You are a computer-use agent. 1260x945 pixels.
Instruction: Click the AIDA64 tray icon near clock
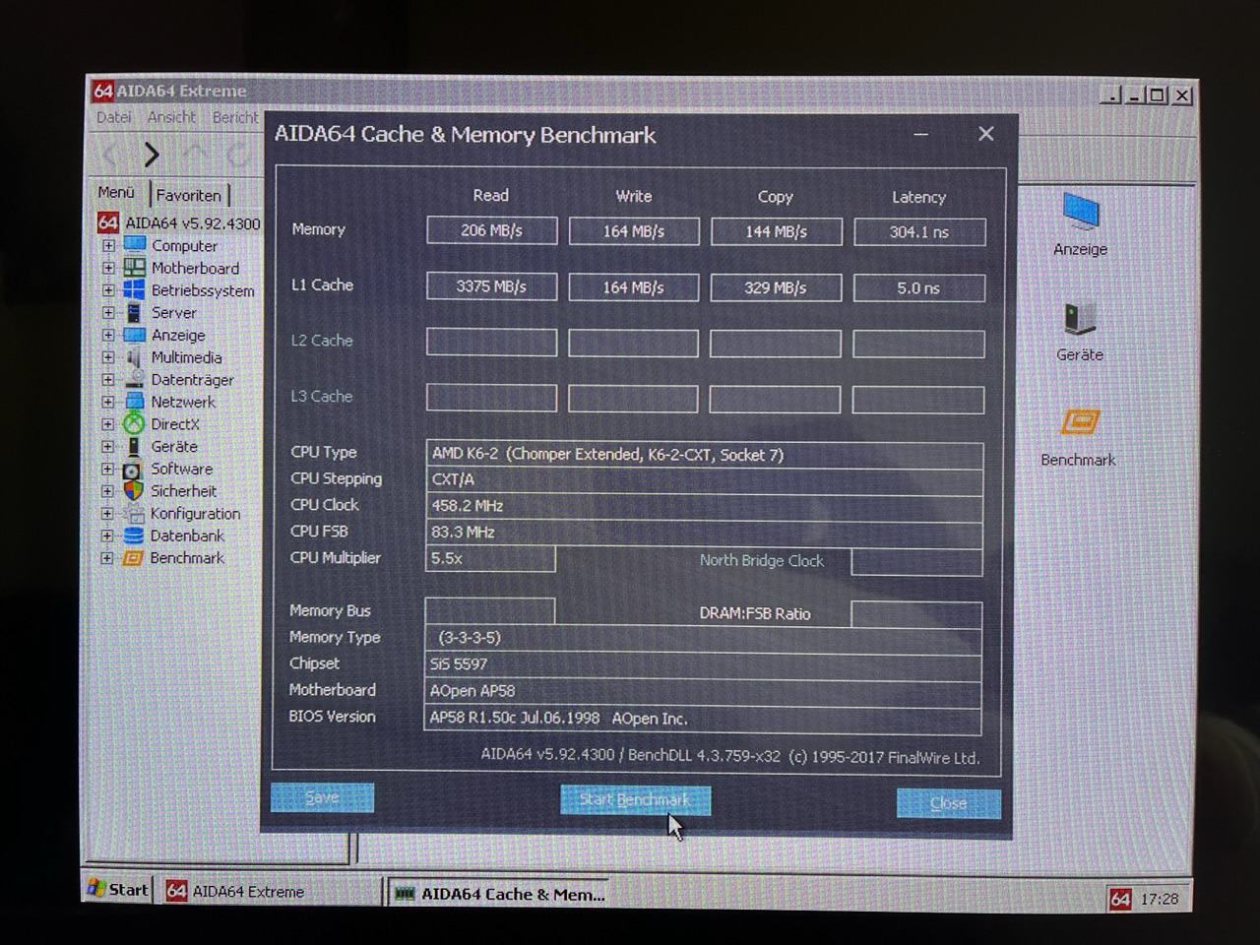point(1120,898)
